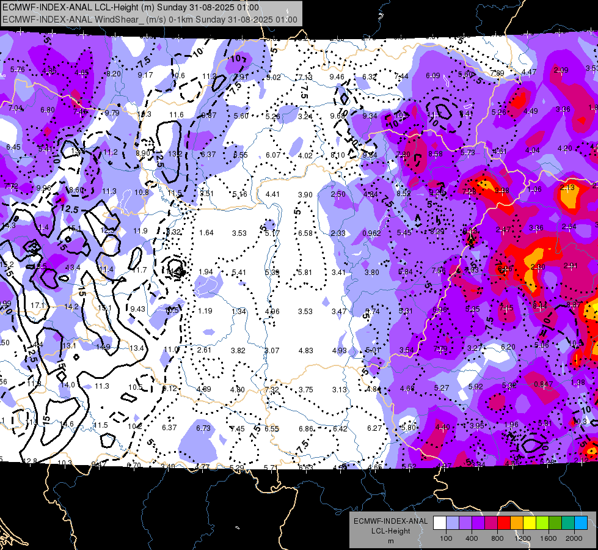Click the wind shear value 6.58
The image size is (598, 550).
(x=305, y=233)
